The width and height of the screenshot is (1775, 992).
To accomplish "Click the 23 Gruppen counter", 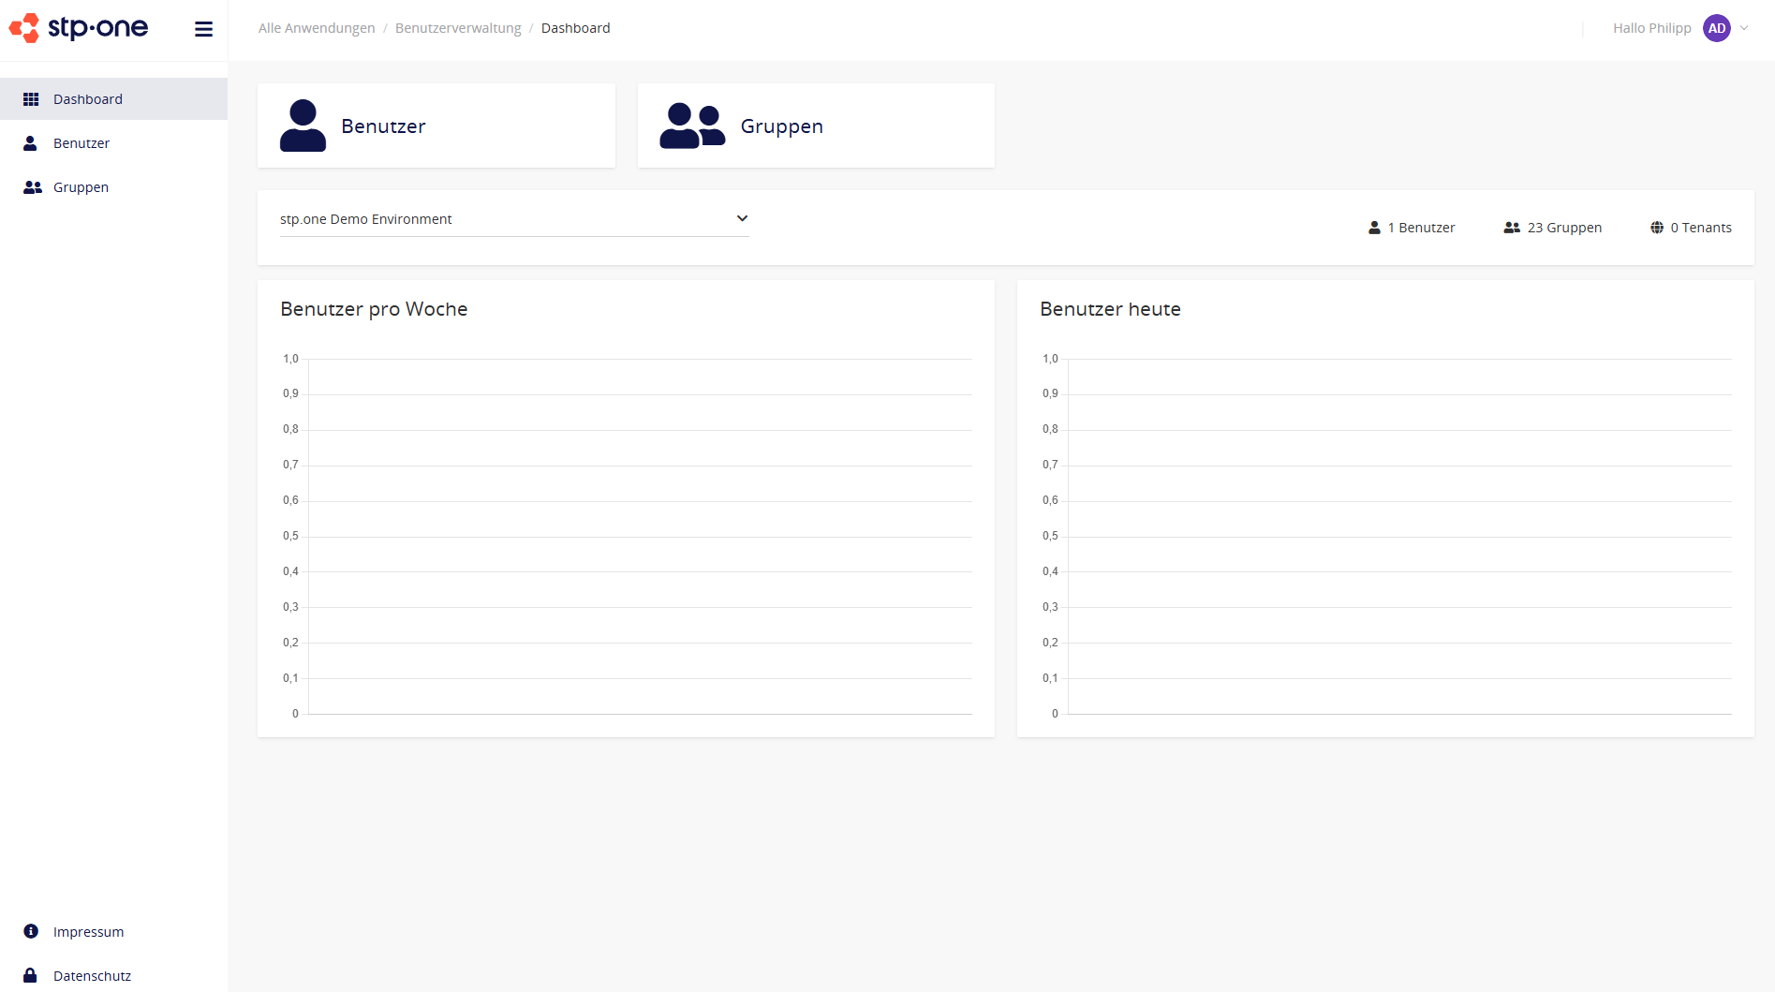I will 1564,227.
